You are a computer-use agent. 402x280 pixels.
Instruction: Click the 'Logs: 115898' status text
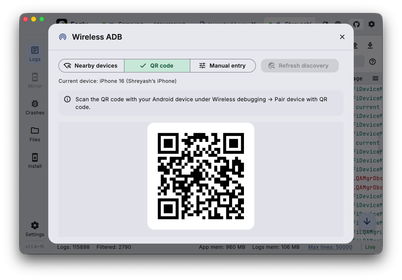pyautogui.click(x=73, y=247)
